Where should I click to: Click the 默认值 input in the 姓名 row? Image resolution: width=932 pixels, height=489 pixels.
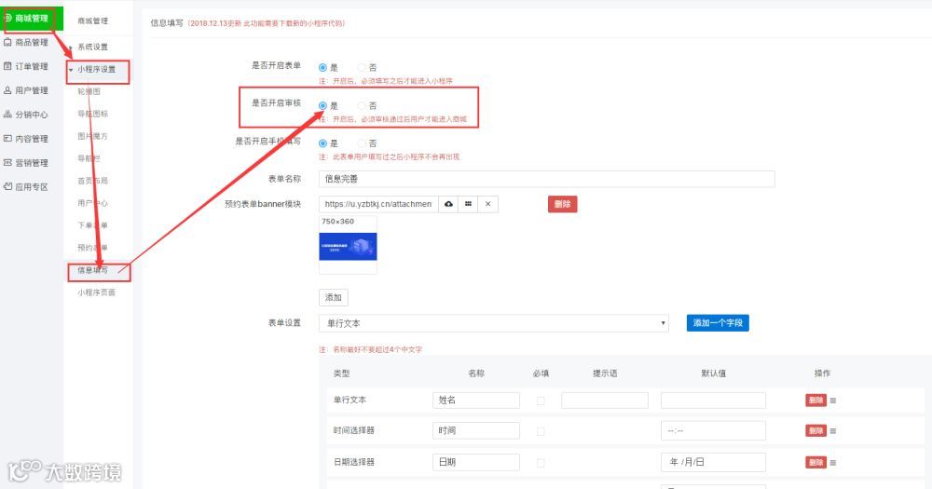(713, 401)
